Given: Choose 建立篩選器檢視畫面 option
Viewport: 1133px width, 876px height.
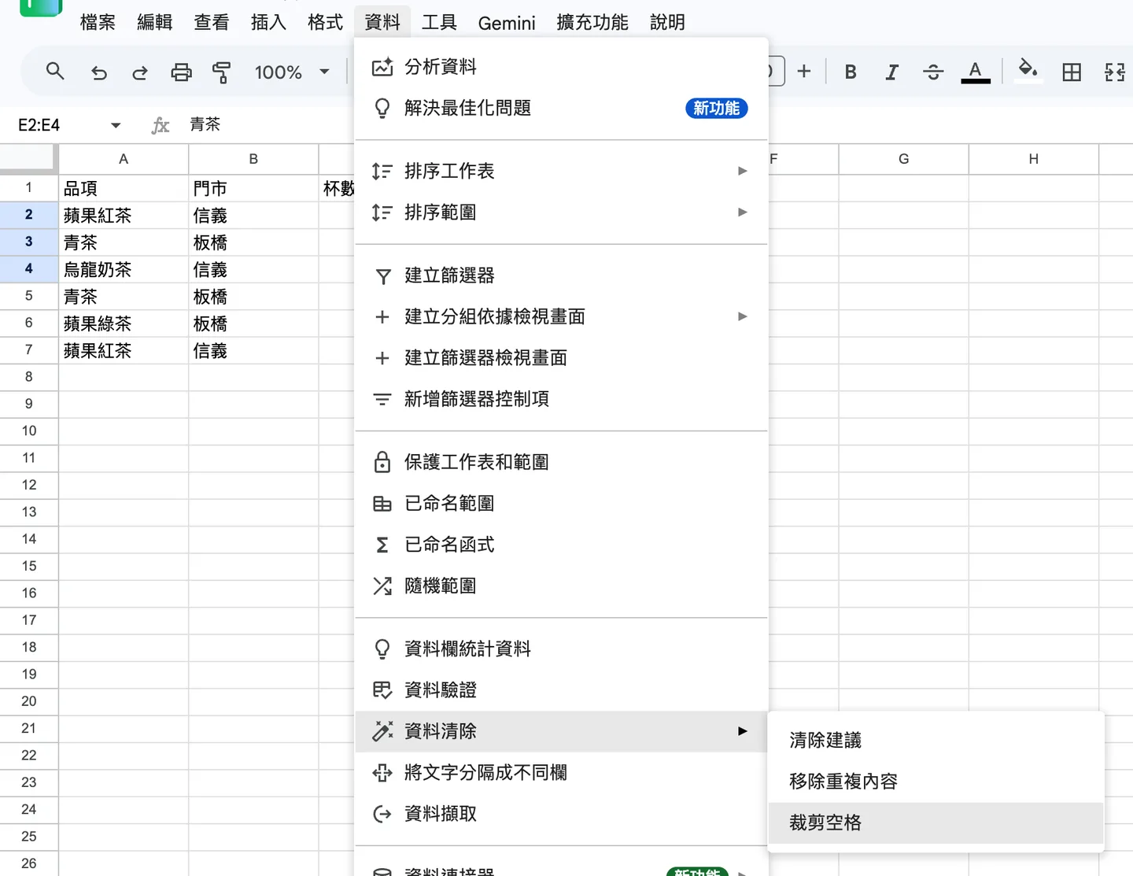Looking at the screenshot, I should click(x=561, y=358).
